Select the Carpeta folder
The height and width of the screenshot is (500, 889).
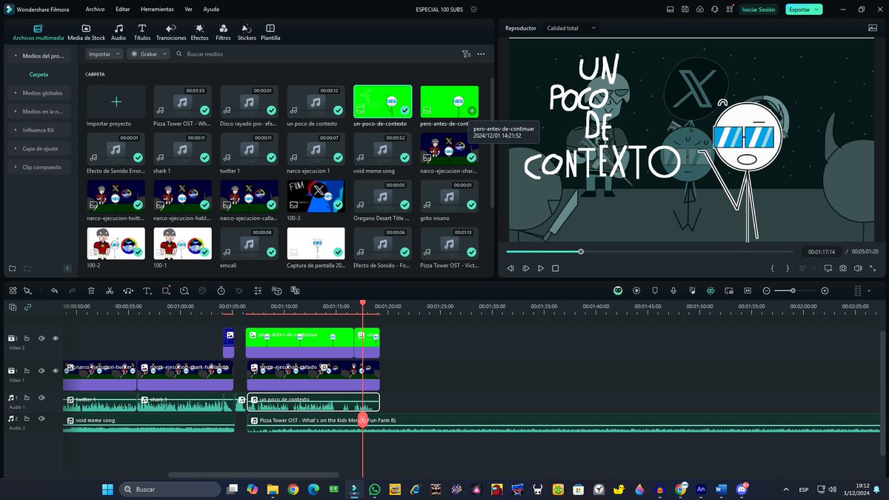pos(39,74)
